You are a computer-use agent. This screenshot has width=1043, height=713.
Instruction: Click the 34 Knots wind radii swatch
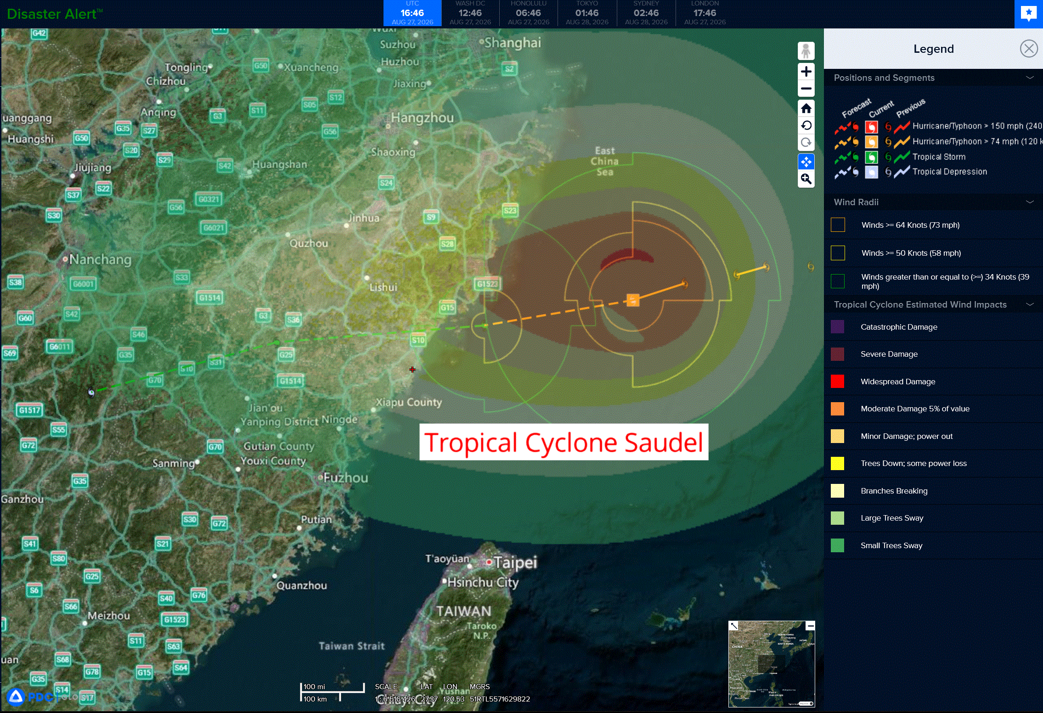[x=838, y=281]
